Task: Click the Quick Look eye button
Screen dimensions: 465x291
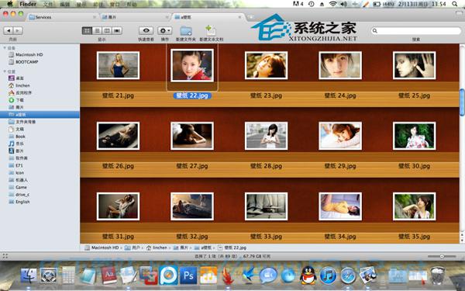Action: click(146, 30)
